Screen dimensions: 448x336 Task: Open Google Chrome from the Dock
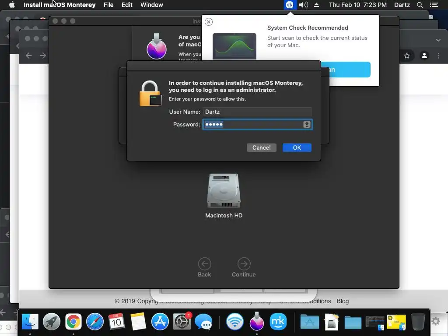(73, 322)
